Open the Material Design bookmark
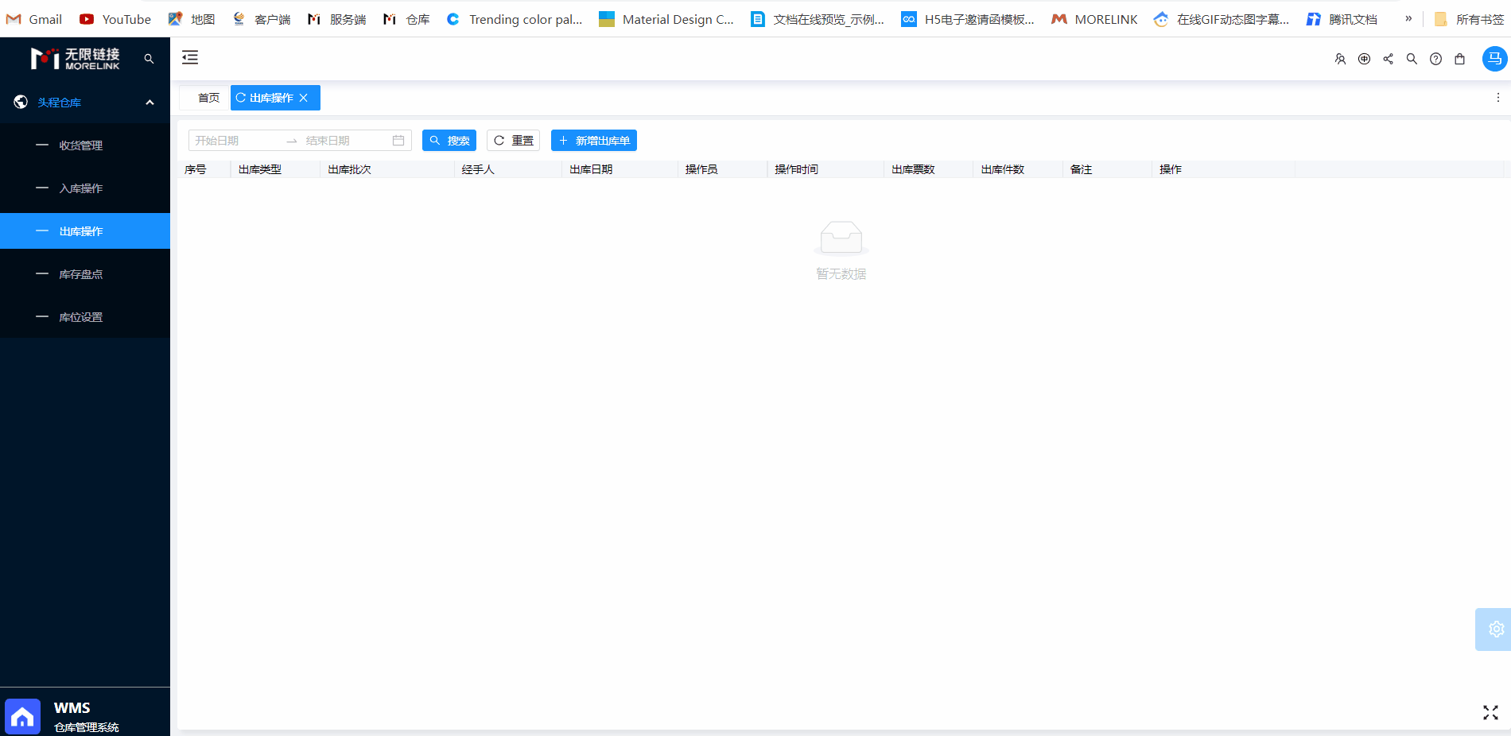 666,19
